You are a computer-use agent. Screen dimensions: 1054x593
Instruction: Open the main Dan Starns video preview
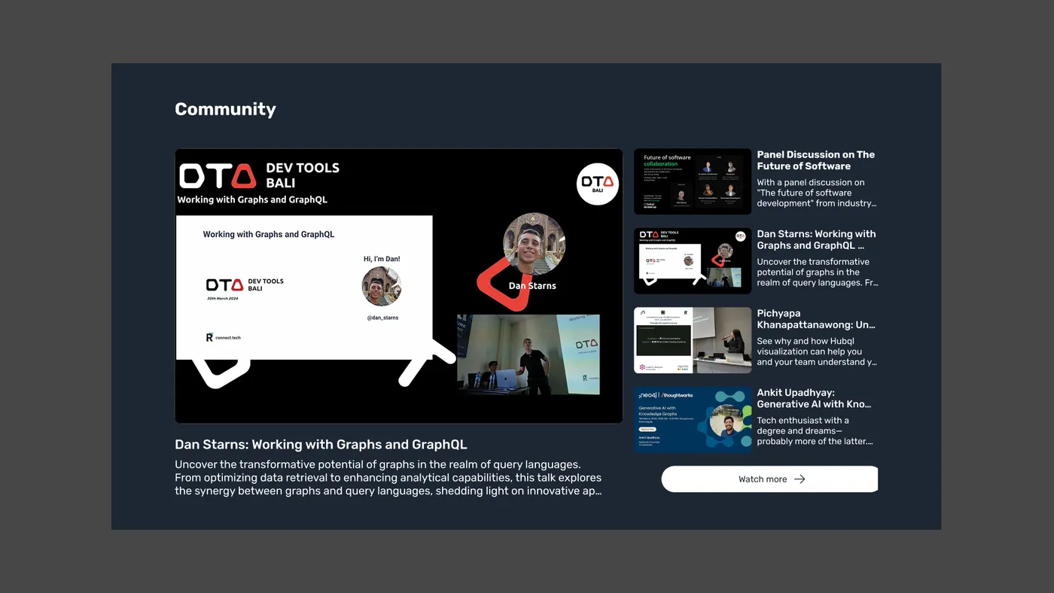(x=398, y=286)
